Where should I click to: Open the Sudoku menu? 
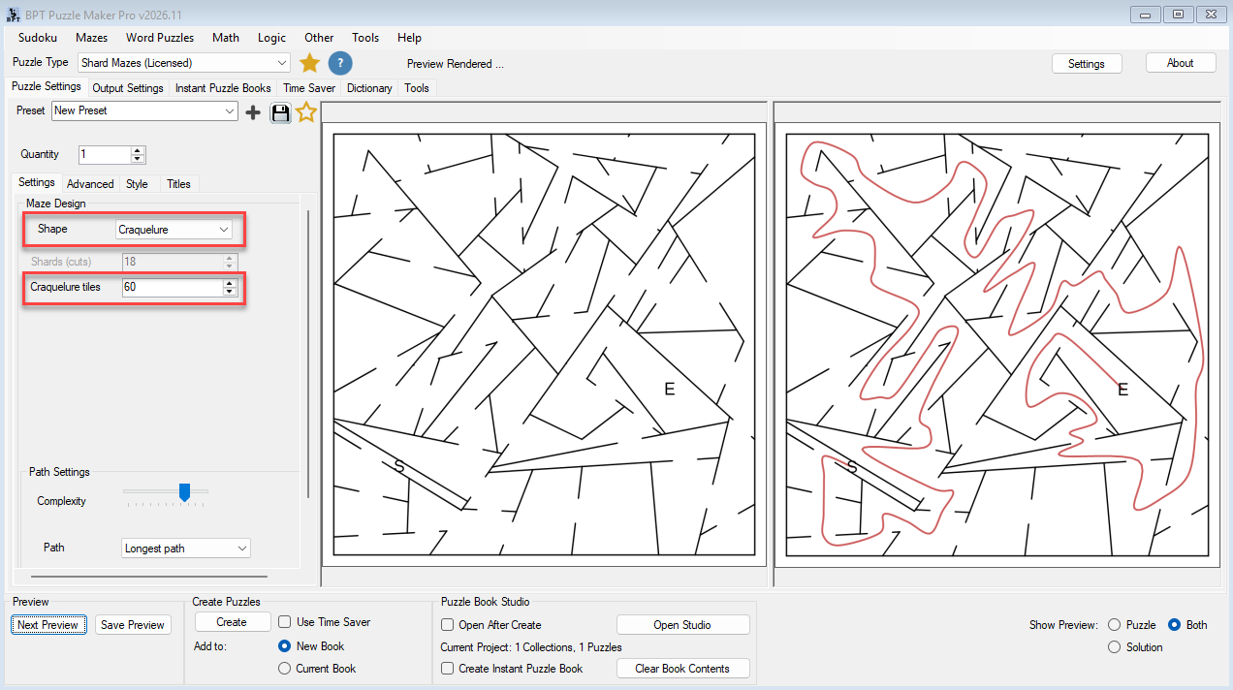[x=38, y=38]
